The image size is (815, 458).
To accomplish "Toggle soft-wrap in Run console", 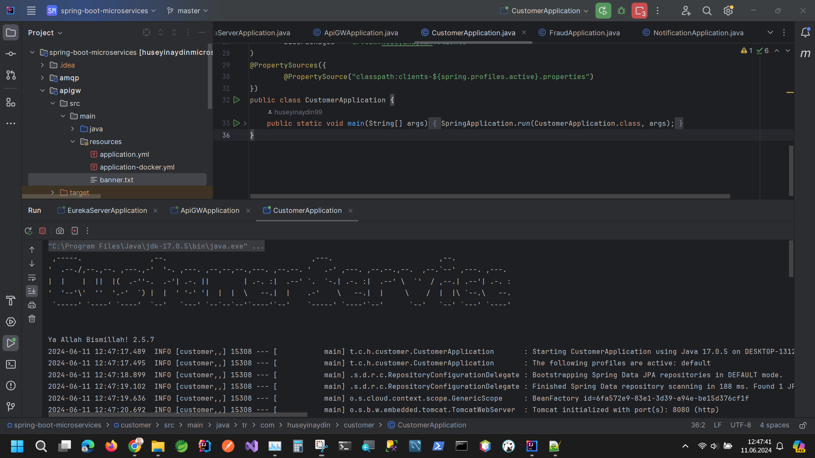I will pyautogui.click(x=32, y=277).
